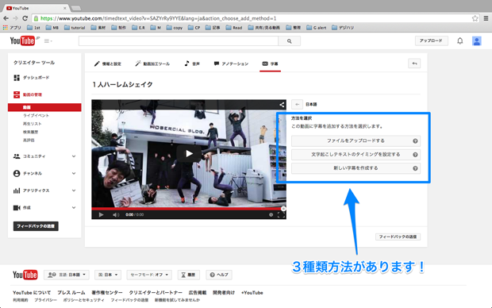Open help icon for ファイルをアップロードする
Screen dimensions: 492x308
[x=415, y=141]
